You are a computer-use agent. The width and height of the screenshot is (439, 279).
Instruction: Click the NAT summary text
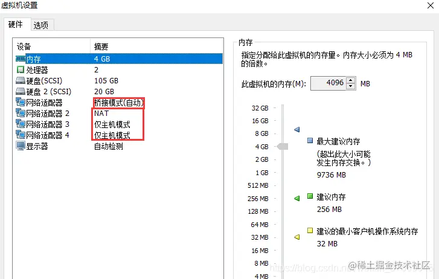101,114
